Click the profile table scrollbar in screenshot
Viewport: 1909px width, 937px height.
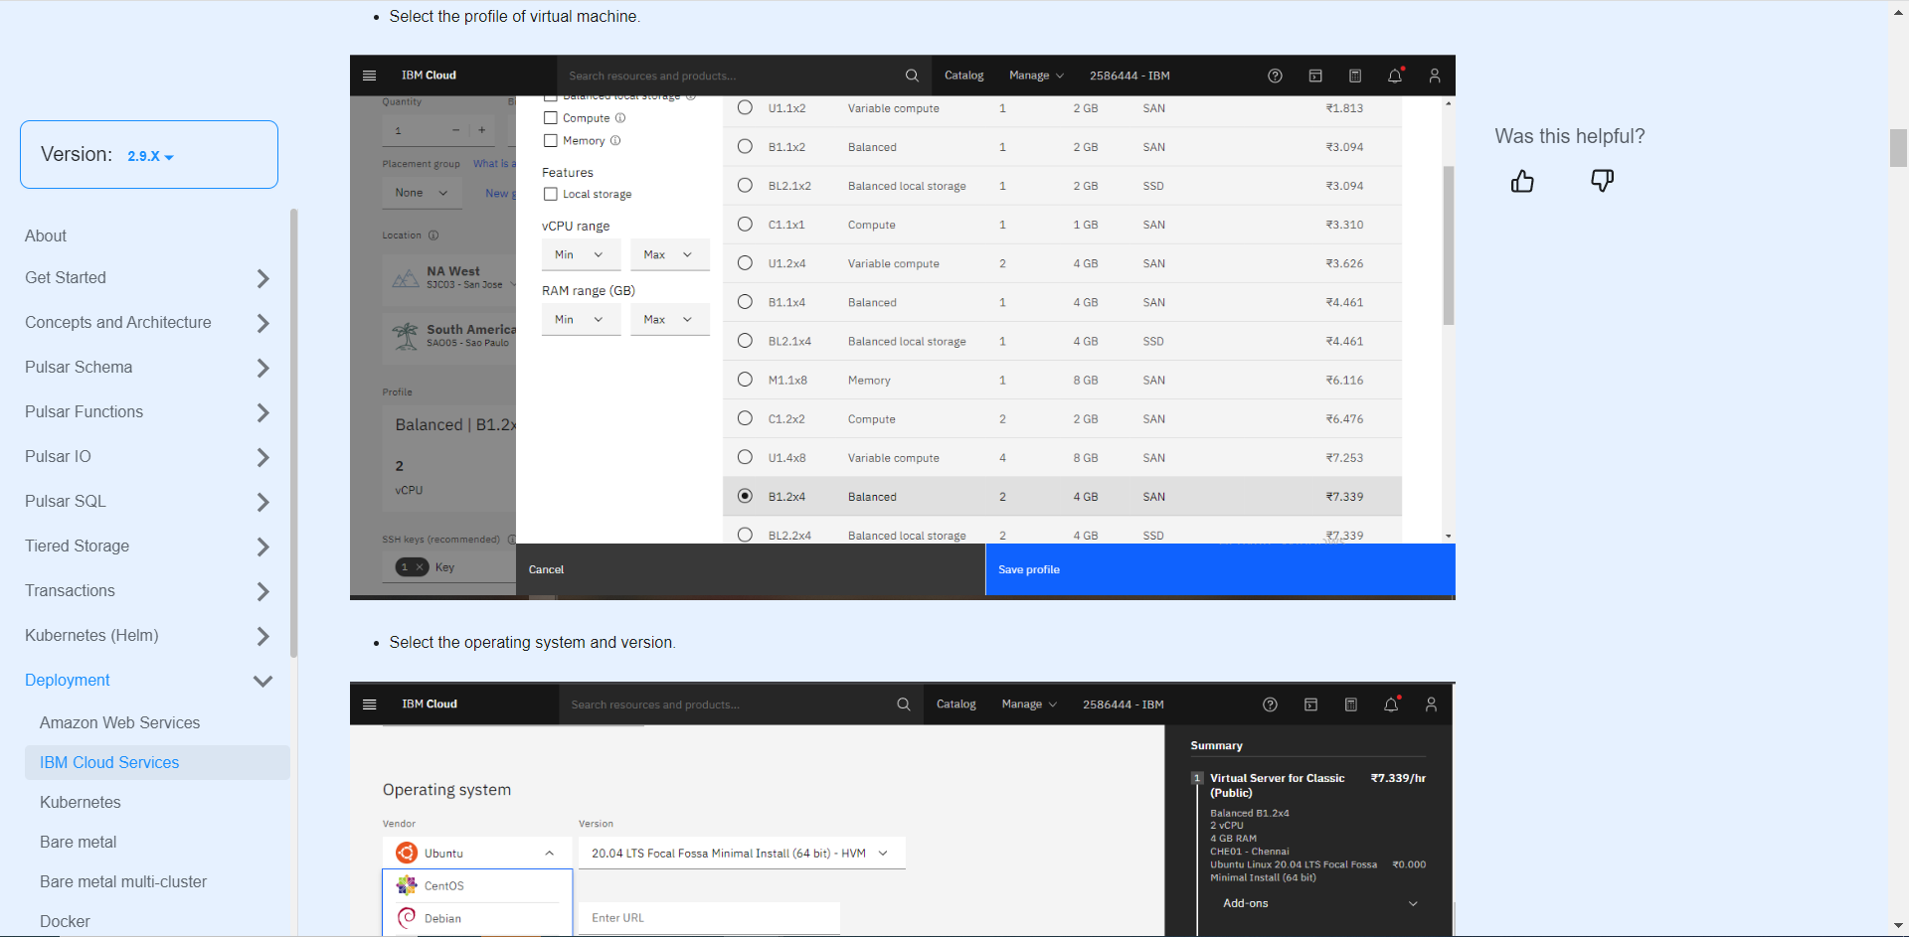coord(1449,245)
